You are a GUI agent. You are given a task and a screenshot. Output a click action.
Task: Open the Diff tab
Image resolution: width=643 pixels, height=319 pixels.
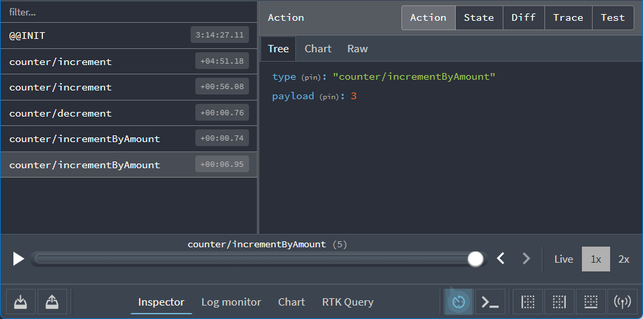click(x=524, y=17)
